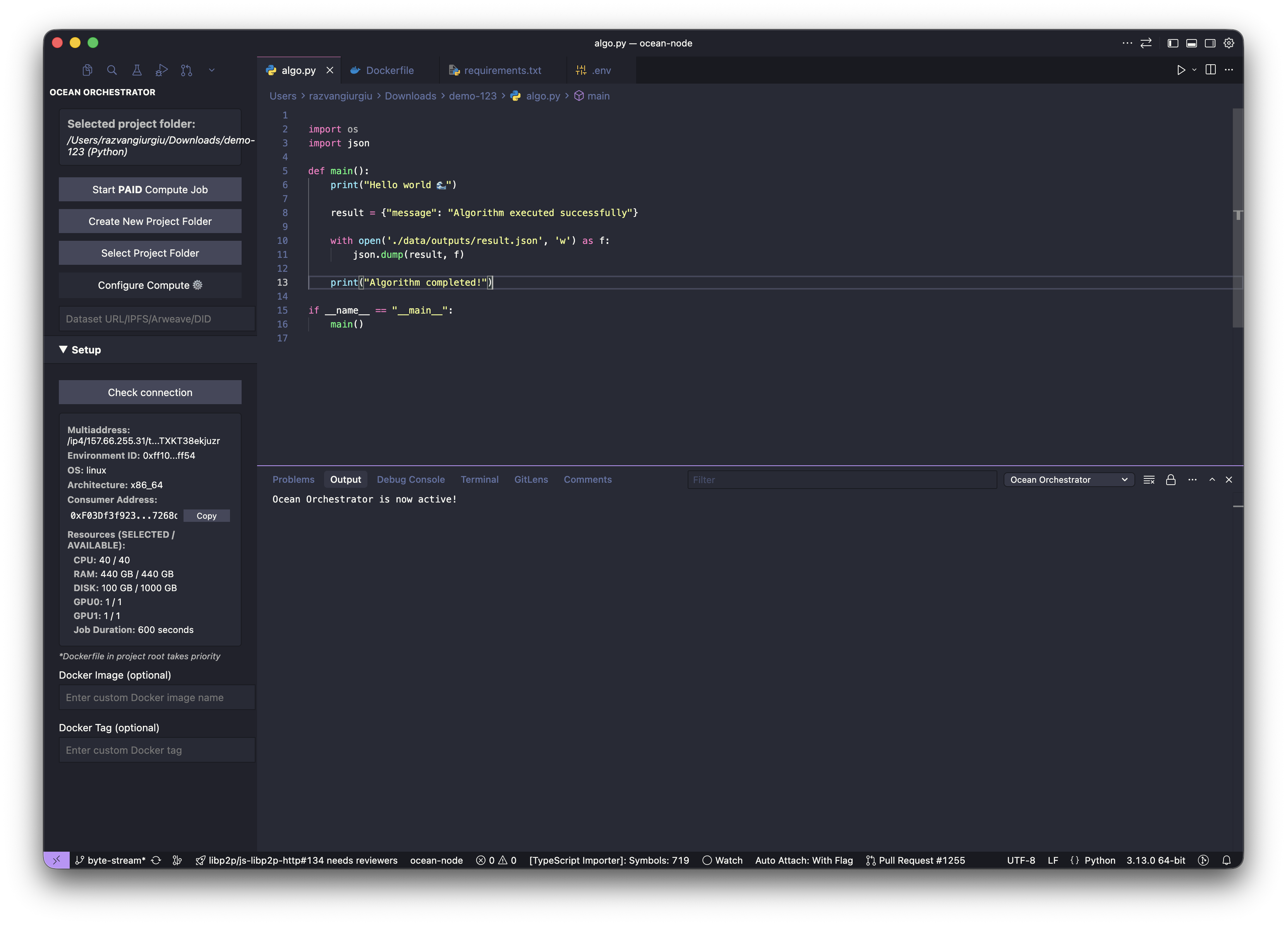The image size is (1287, 926).
Task: Open the Explorer icon in activity bar
Action: (x=87, y=70)
